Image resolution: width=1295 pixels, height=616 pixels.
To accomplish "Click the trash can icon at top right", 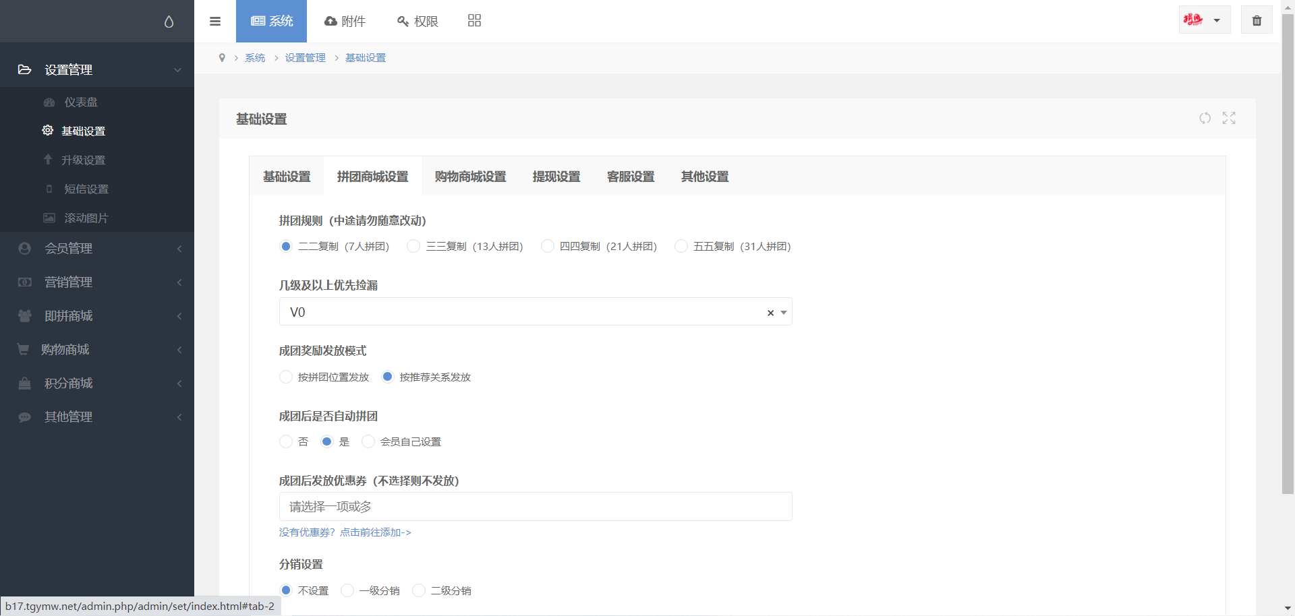I will [x=1257, y=20].
